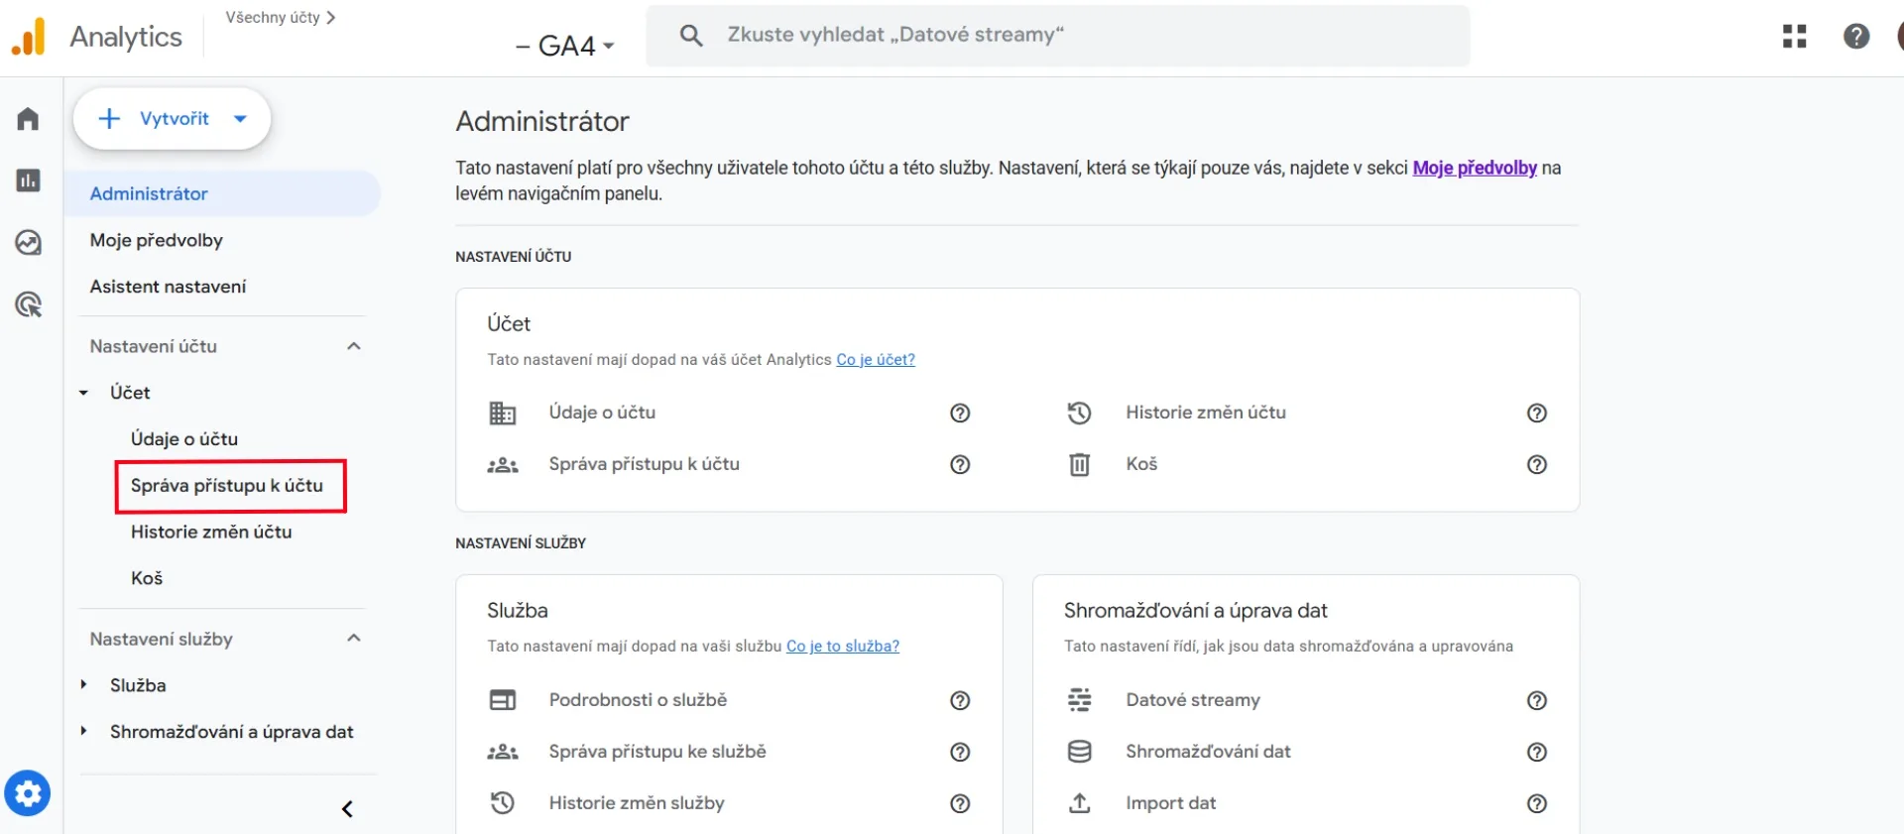Collapse the Účet tree item
The height and width of the screenshot is (834, 1904).
tap(84, 393)
